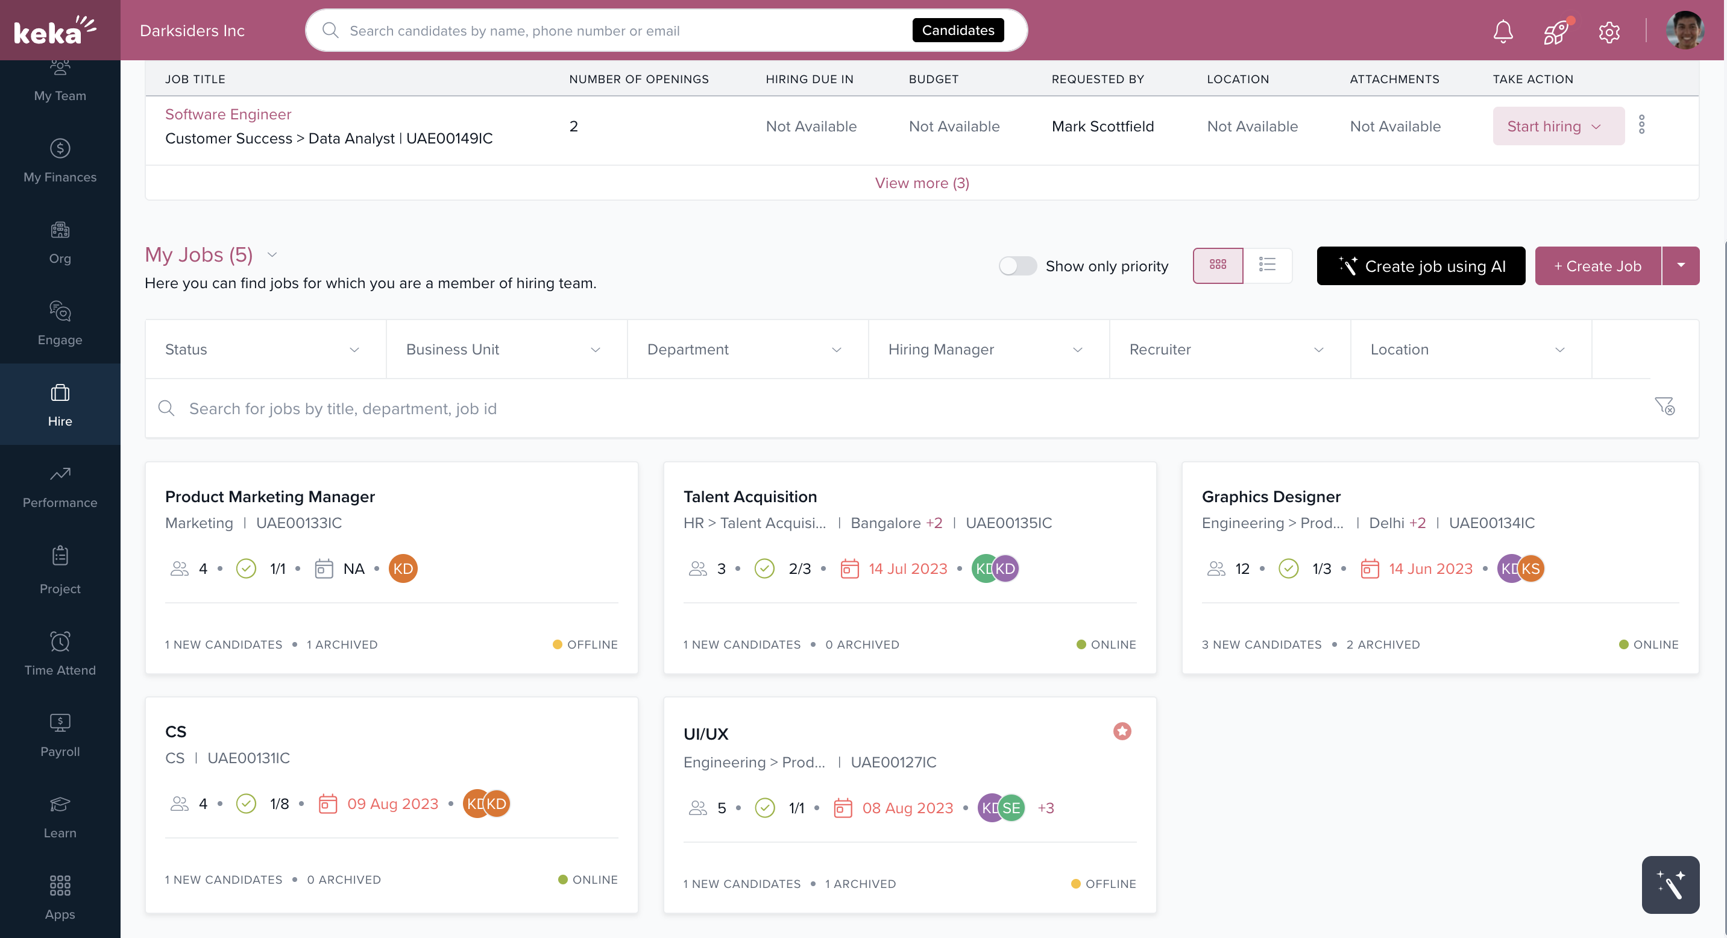The height and width of the screenshot is (938, 1727).
Task: Clear filters using the funnel icon
Action: click(1664, 406)
